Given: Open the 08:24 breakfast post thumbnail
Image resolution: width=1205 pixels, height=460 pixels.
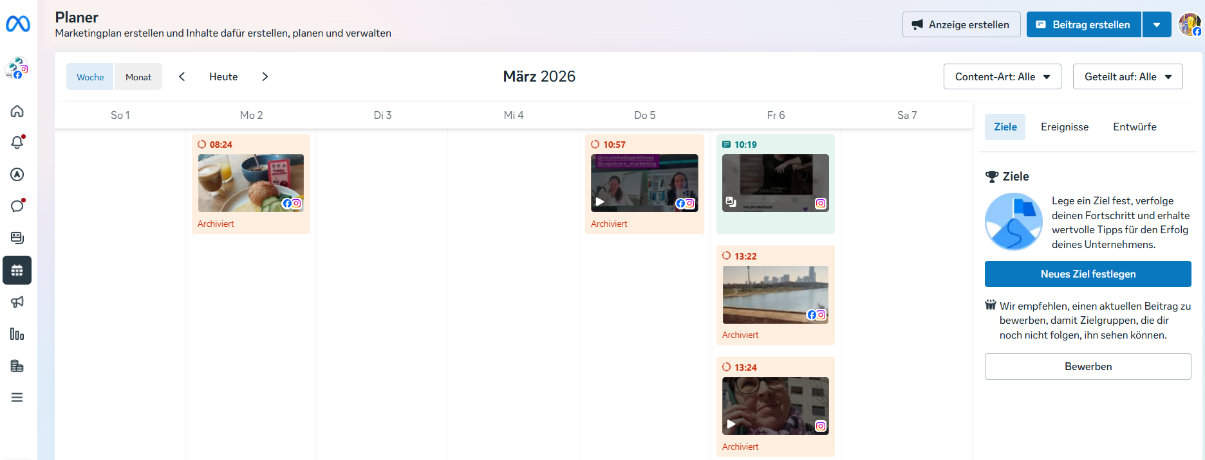Looking at the screenshot, I should [x=251, y=183].
